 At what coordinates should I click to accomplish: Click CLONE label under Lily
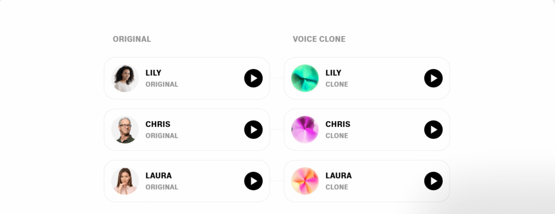point(337,84)
